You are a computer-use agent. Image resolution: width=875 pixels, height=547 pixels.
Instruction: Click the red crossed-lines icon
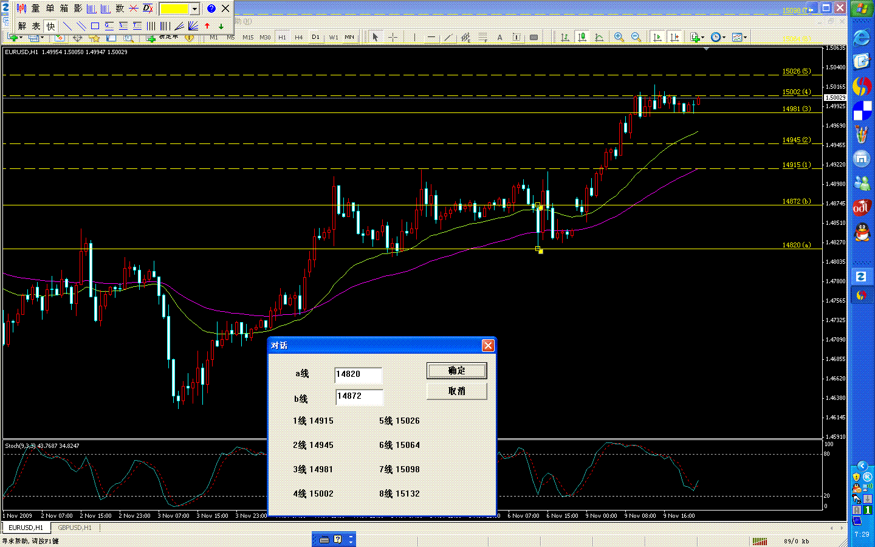(x=134, y=9)
